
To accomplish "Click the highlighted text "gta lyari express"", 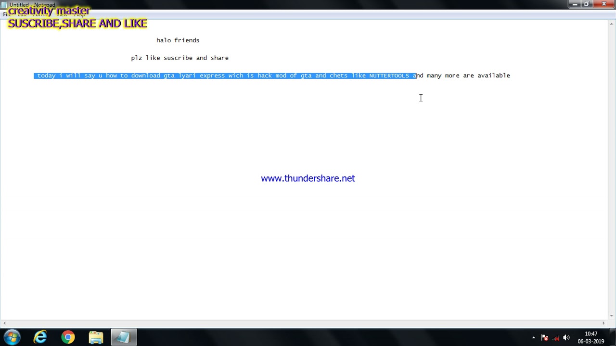I will [194, 75].
